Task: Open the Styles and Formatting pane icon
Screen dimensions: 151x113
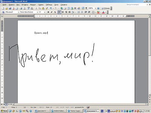Action: [3, 12]
